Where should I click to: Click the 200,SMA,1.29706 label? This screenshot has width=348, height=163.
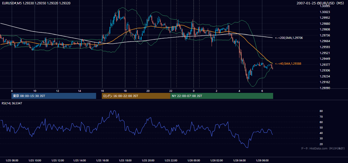click(289, 38)
